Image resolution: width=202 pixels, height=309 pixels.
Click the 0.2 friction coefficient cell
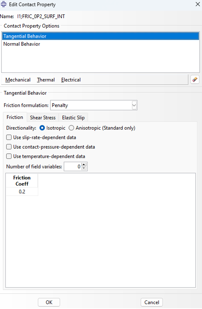pyautogui.click(x=22, y=191)
